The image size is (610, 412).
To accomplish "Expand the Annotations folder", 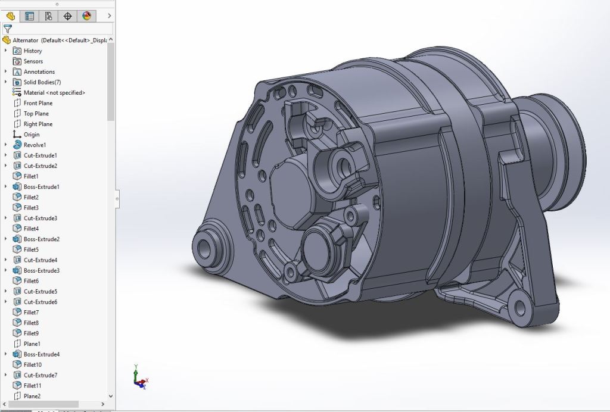I will pos(6,71).
